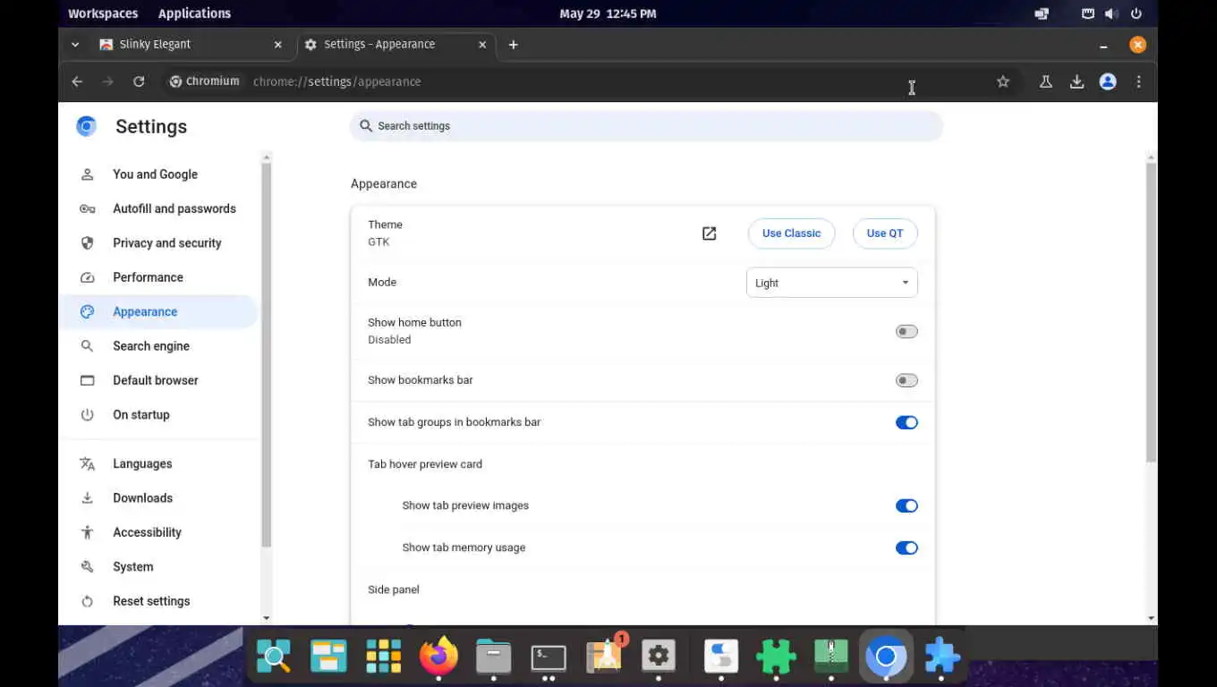Viewport: 1217px width, 687px height.
Task: Turn off Show tab memory usage
Action: (906, 547)
